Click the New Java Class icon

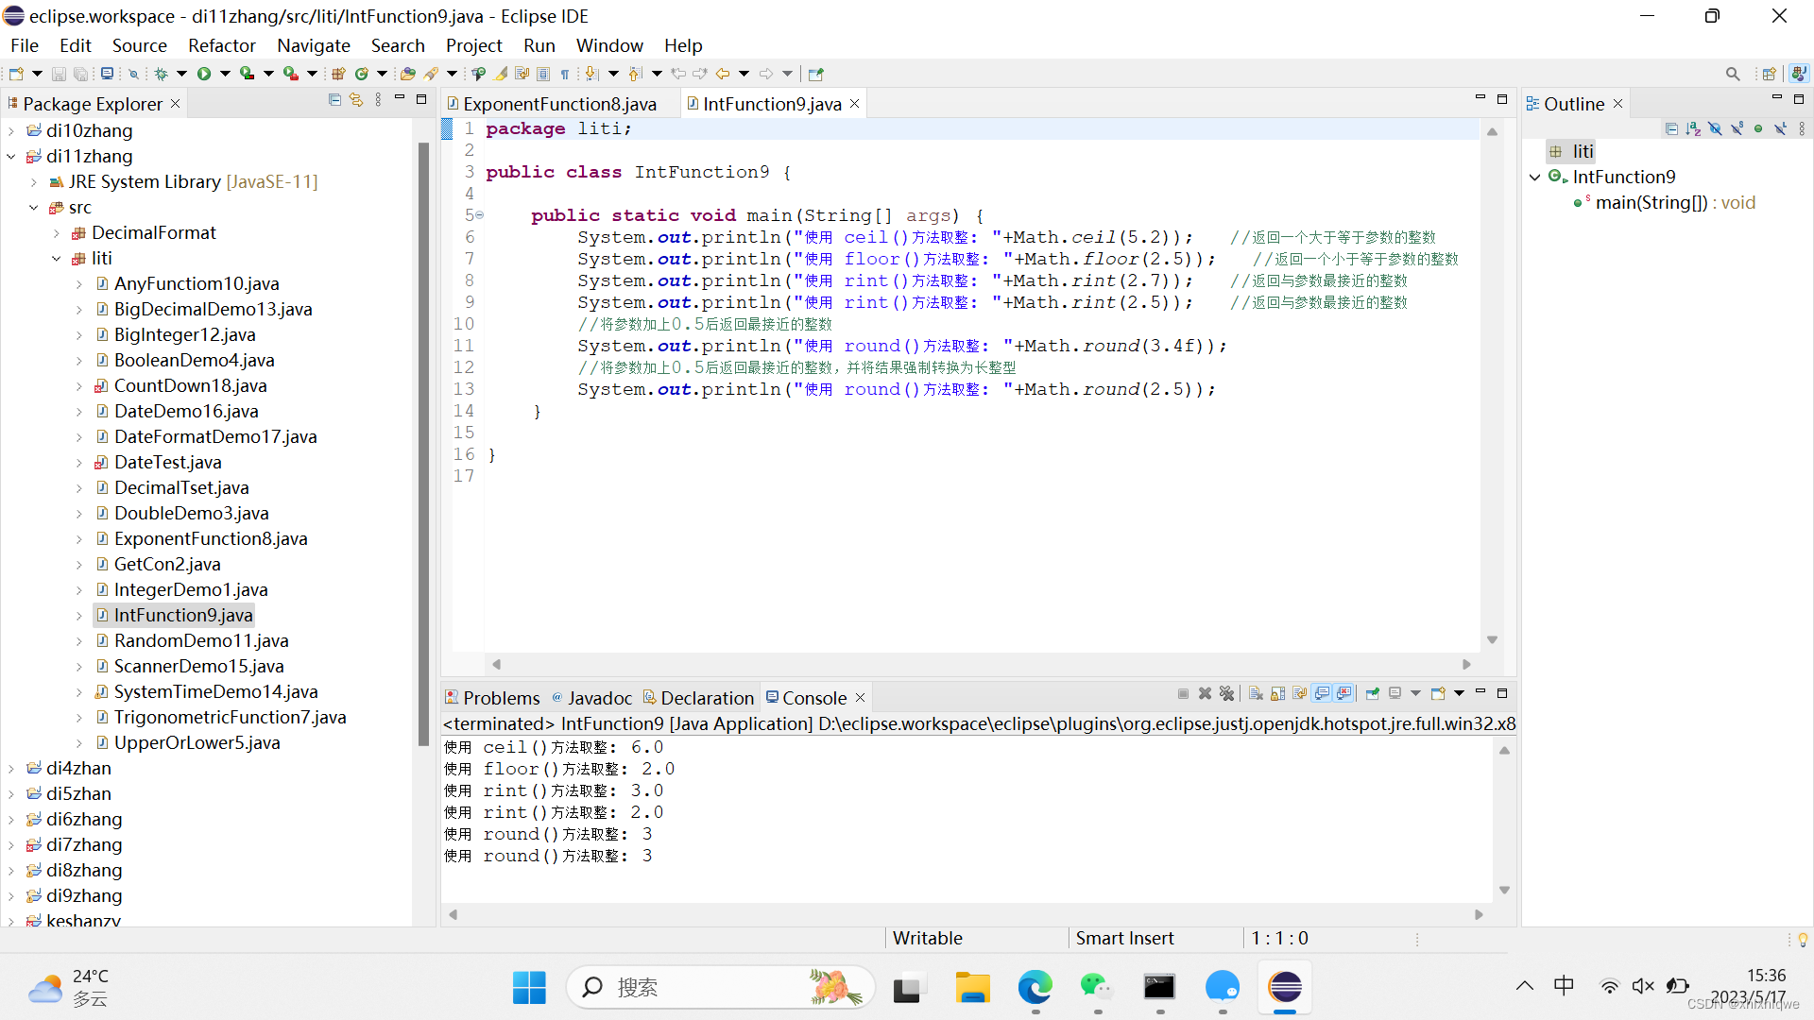tap(361, 74)
